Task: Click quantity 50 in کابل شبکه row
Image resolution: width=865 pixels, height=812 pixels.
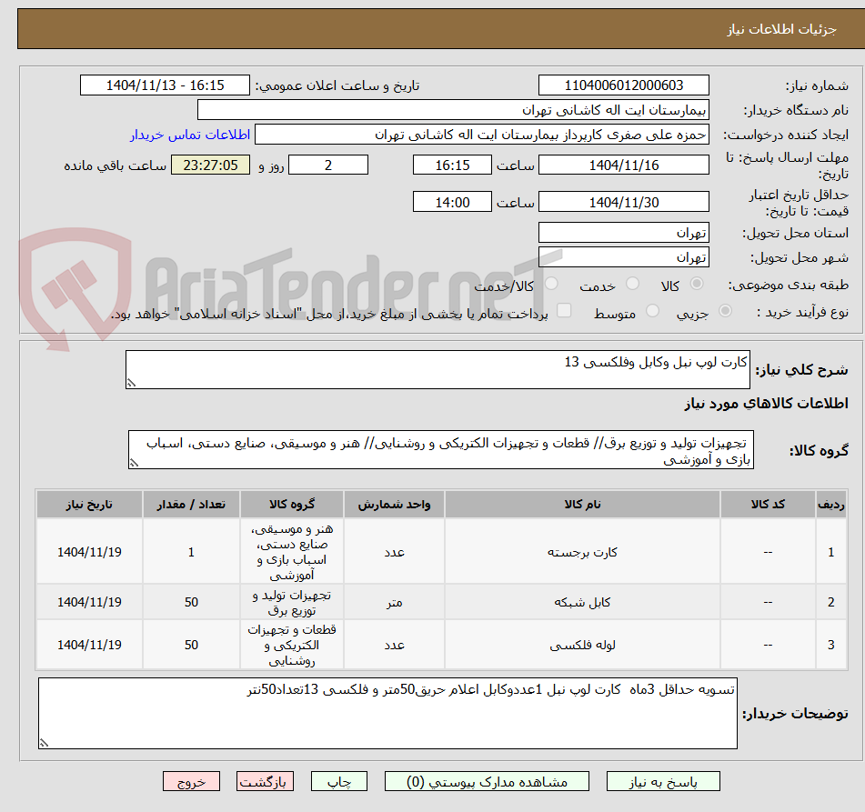Action: (191, 602)
